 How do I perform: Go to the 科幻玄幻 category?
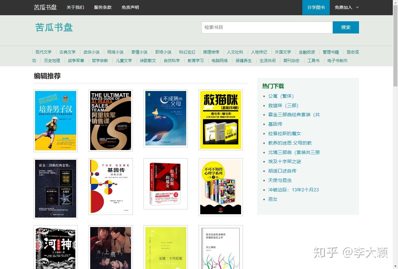(187, 52)
